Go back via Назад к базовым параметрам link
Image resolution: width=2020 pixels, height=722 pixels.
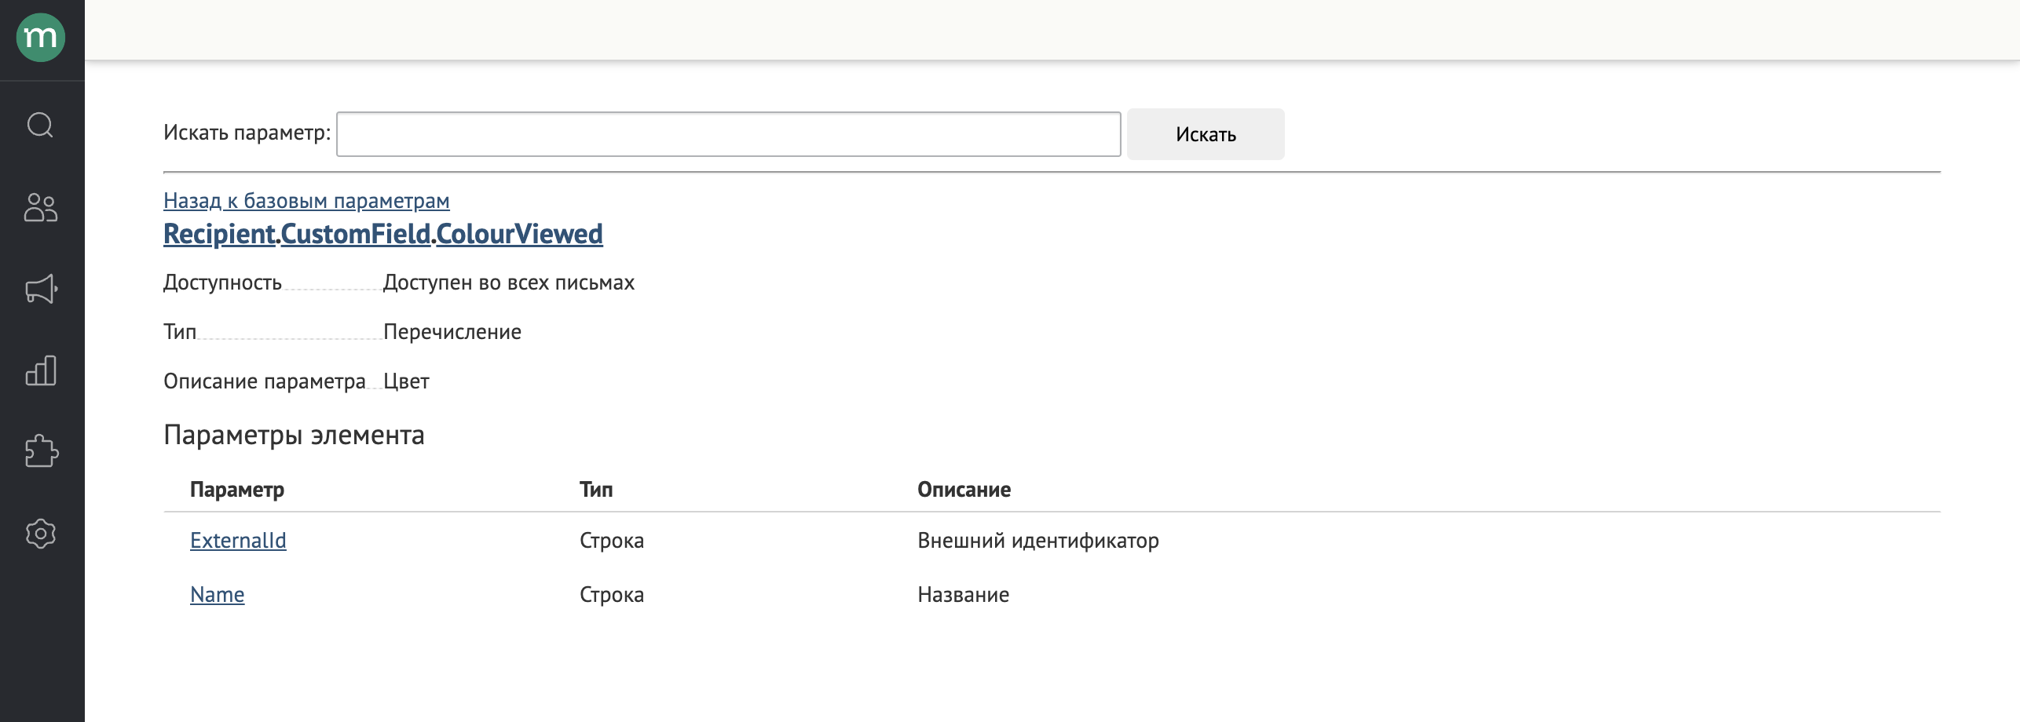click(306, 201)
